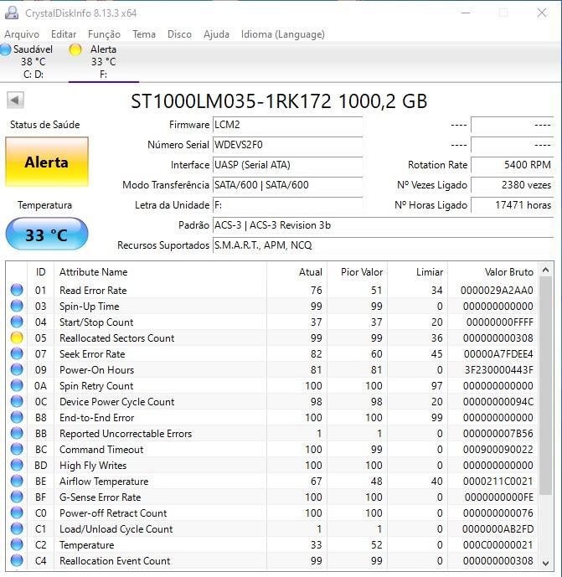This screenshot has width=562, height=577.
Task: Click the Nº Horas Ligado value field
Action: coord(513,205)
